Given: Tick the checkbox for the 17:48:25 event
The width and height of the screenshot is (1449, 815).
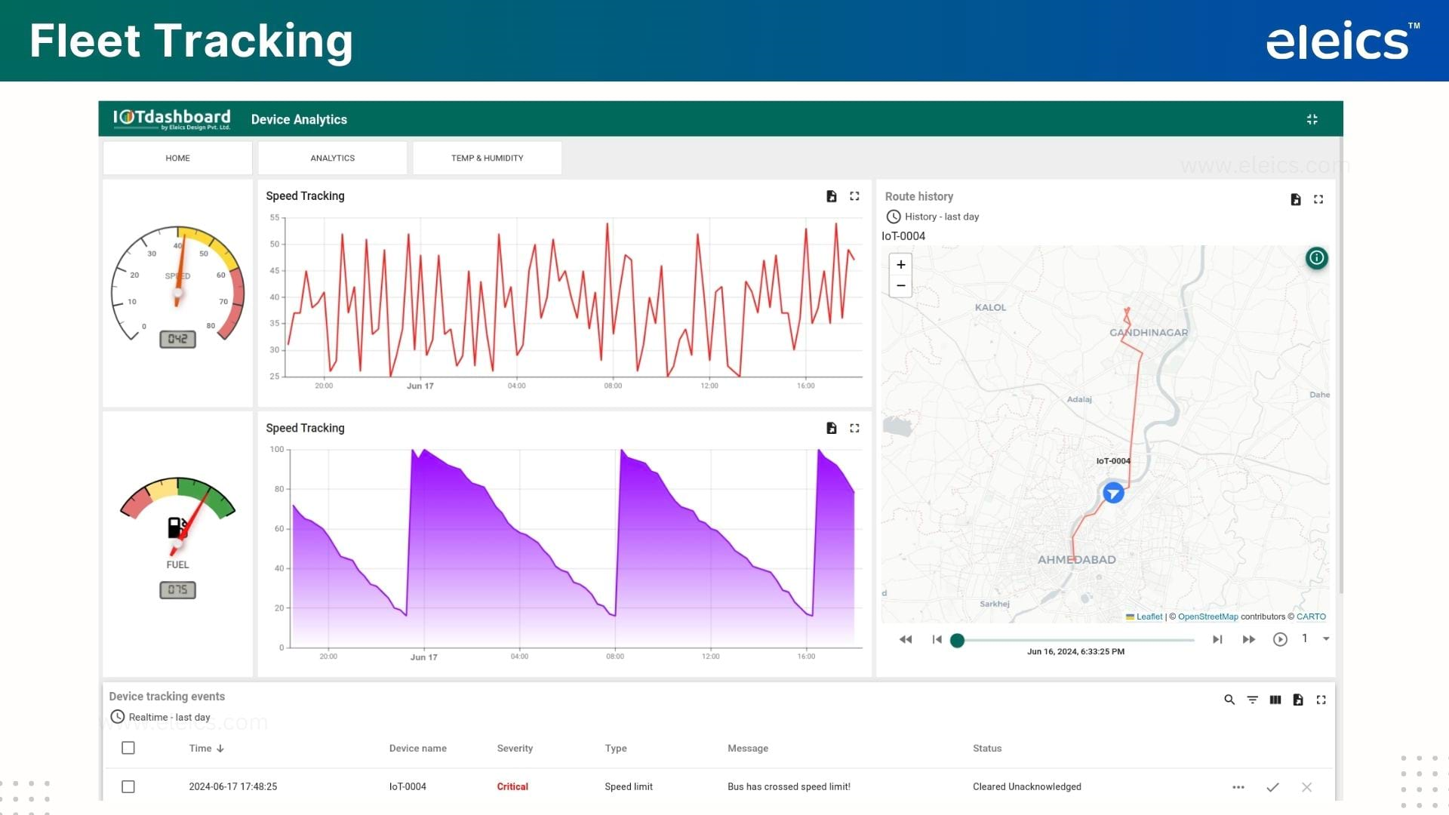Looking at the screenshot, I should pos(128,786).
